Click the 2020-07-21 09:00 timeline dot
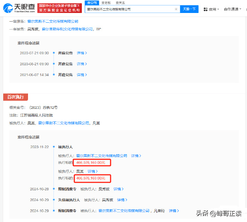 pos(54,53)
